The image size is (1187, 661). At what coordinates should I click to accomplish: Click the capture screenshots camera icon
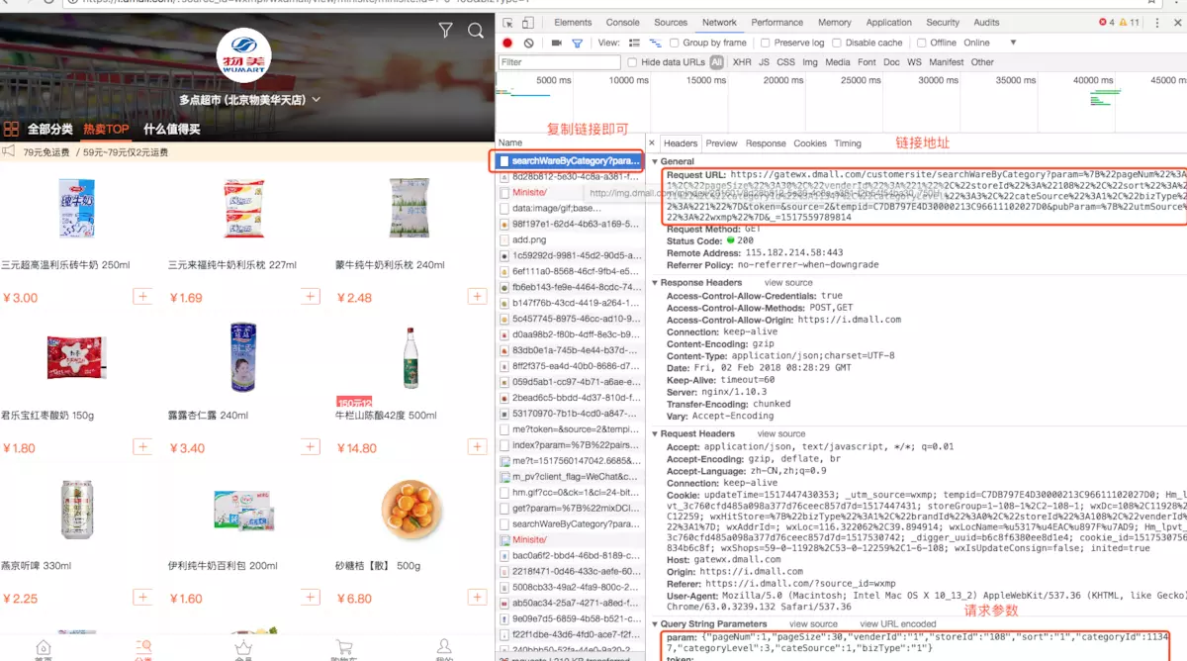click(x=556, y=43)
